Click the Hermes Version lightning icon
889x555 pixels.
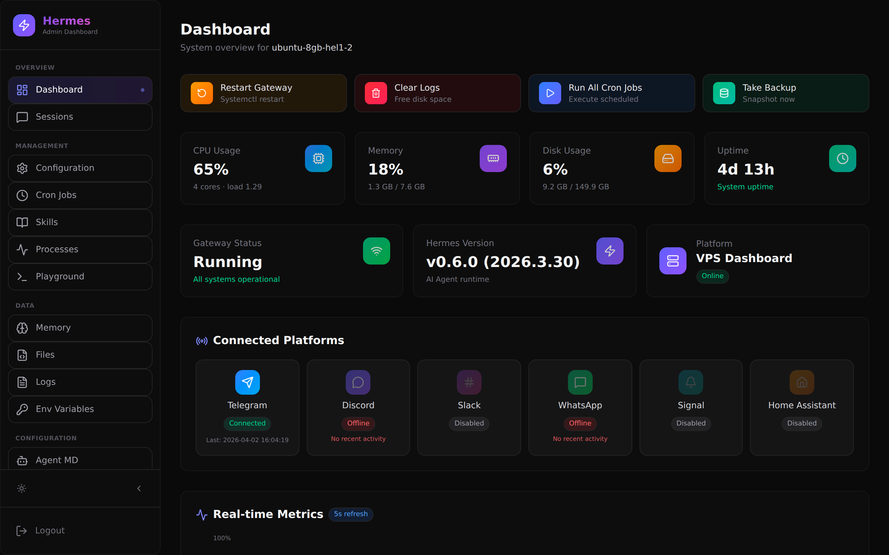pyautogui.click(x=610, y=251)
